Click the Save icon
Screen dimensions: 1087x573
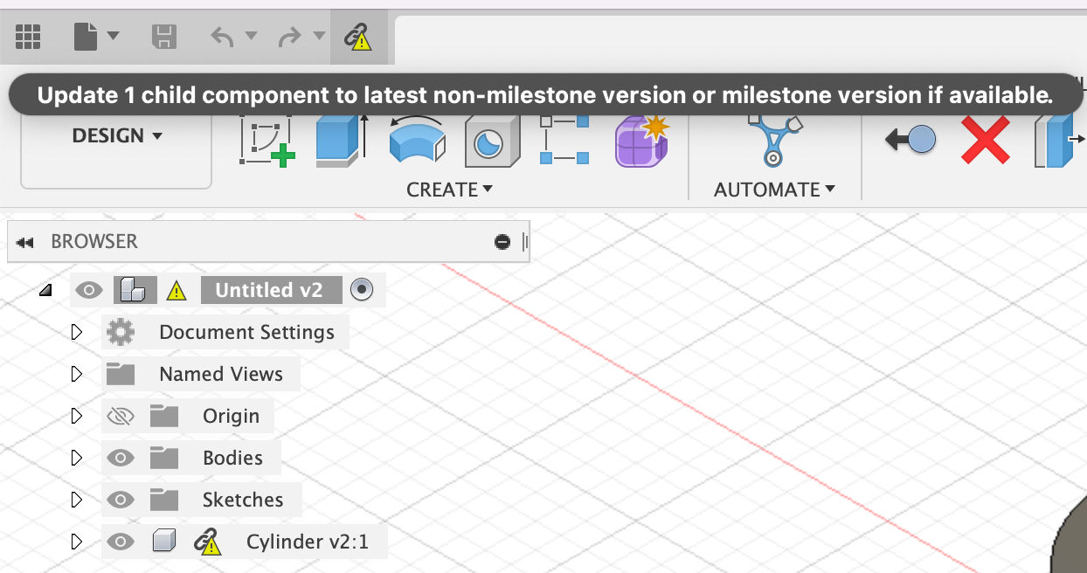(x=163, y=37)
